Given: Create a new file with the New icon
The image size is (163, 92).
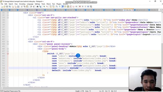Looking at the screenshot, I should tap(2, 6).
